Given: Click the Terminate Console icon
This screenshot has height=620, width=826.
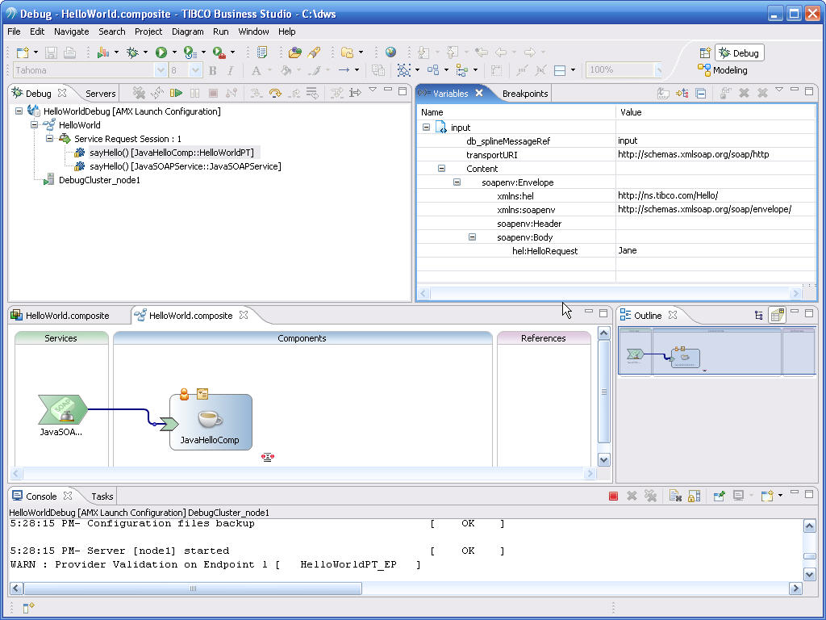Looking at the screenshot, I should pyautogui.click(x=614, y=496).
